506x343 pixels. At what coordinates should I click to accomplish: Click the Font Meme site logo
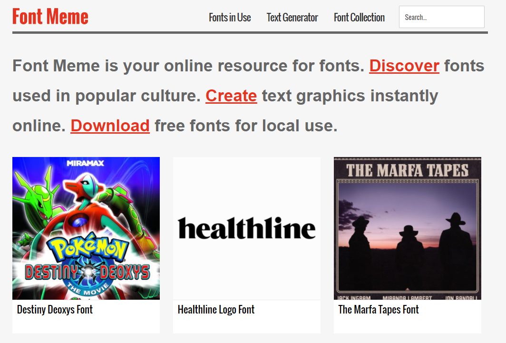click(50, 17)
